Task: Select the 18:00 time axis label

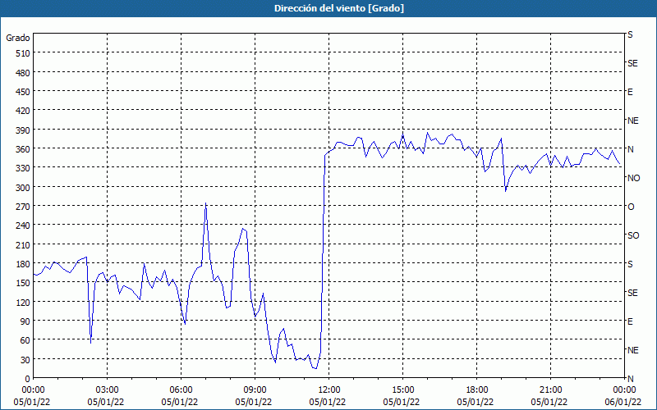Action: (x=477, y=390)
